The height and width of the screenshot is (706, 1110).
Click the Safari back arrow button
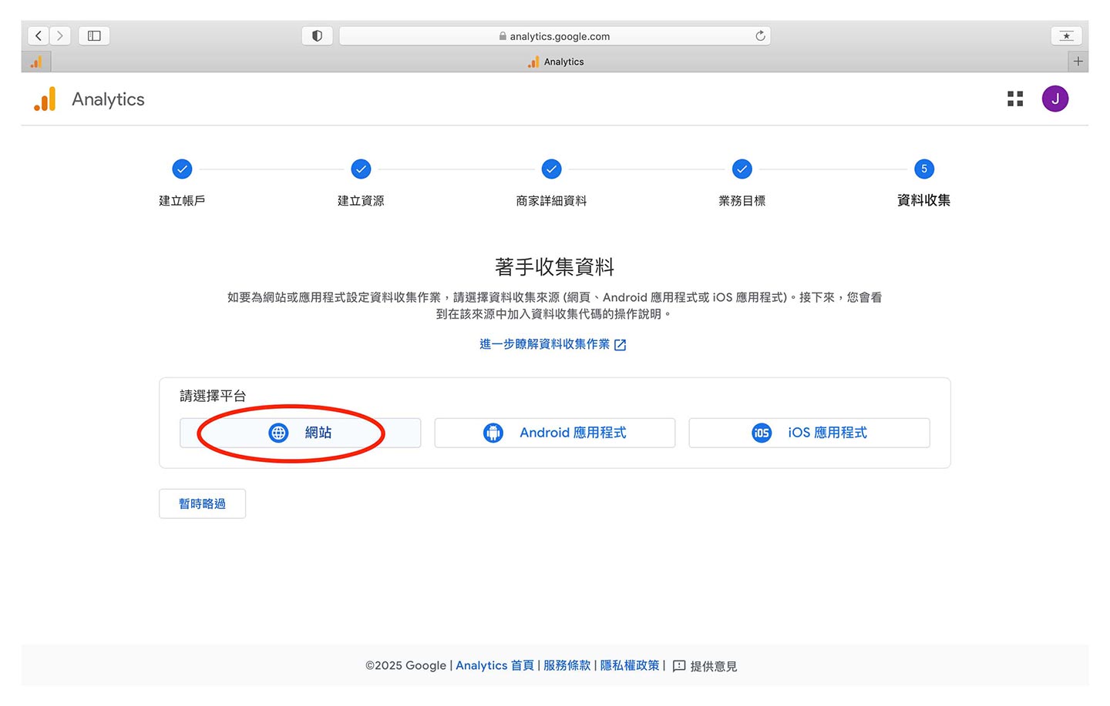pyautogui.click(x=39, y=35)
